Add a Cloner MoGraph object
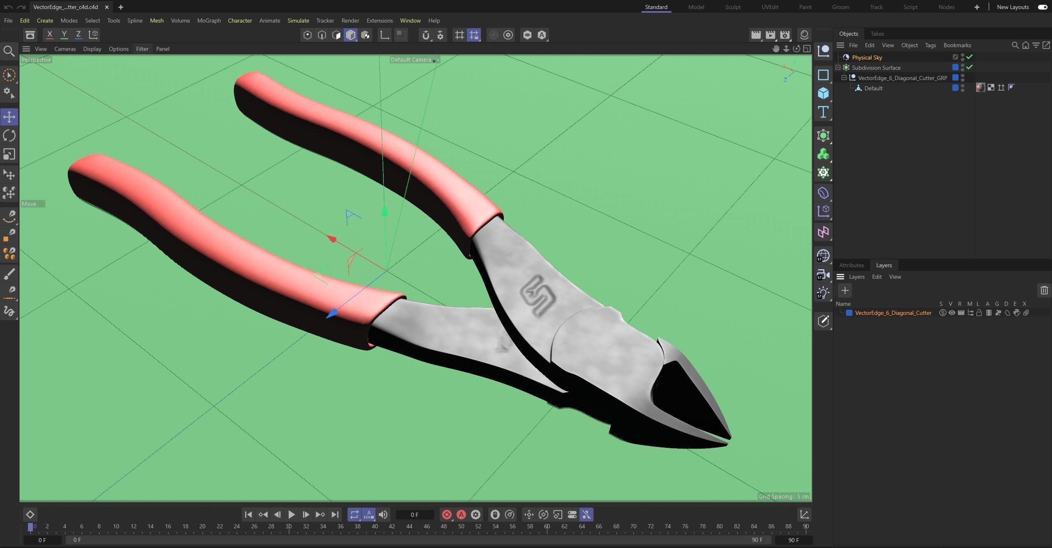This screenshot has height=548, width=1052. pyautogui.click(x=823, y=154)
